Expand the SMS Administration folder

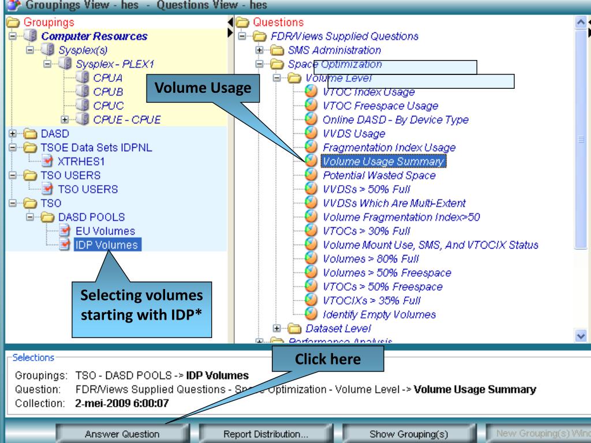pyautogui.click(x=259, y=50)
